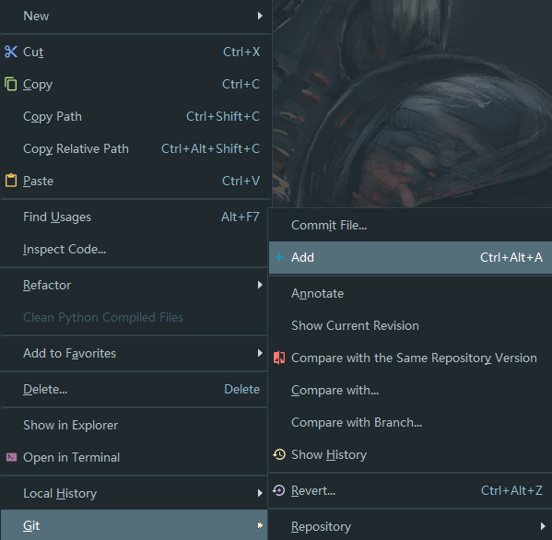Click the Ctrl+Alt+A shortcut text
The image size is (552, 540).
coord(511,257)
